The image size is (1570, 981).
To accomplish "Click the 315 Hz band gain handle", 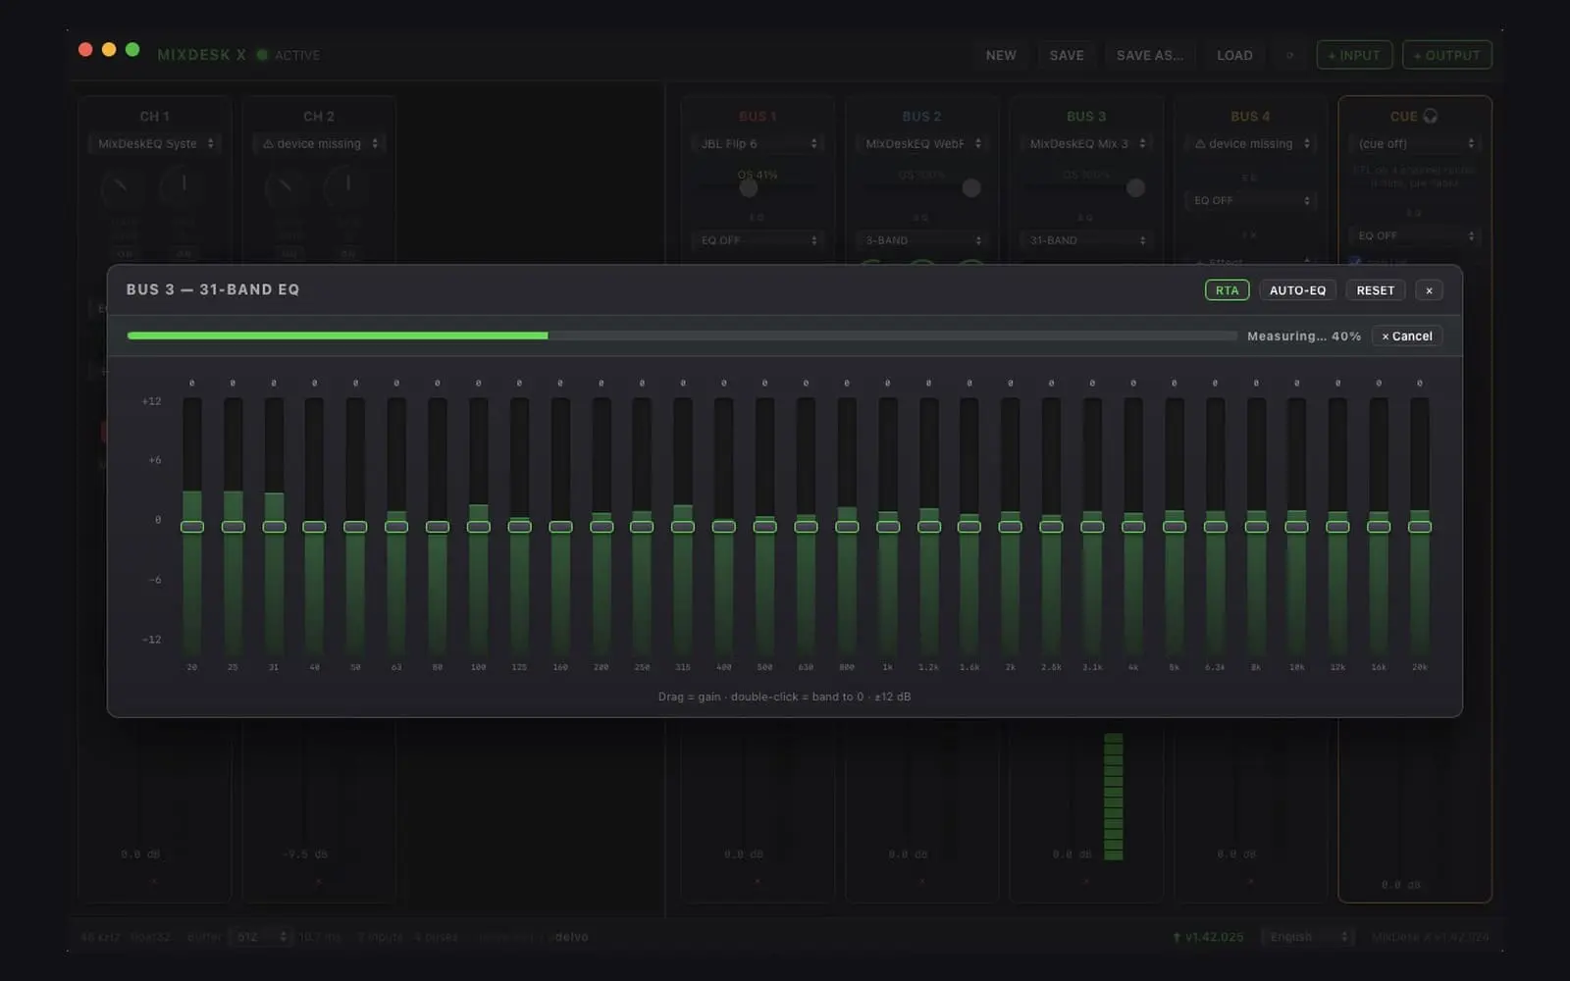I will [x=683, y=527].
